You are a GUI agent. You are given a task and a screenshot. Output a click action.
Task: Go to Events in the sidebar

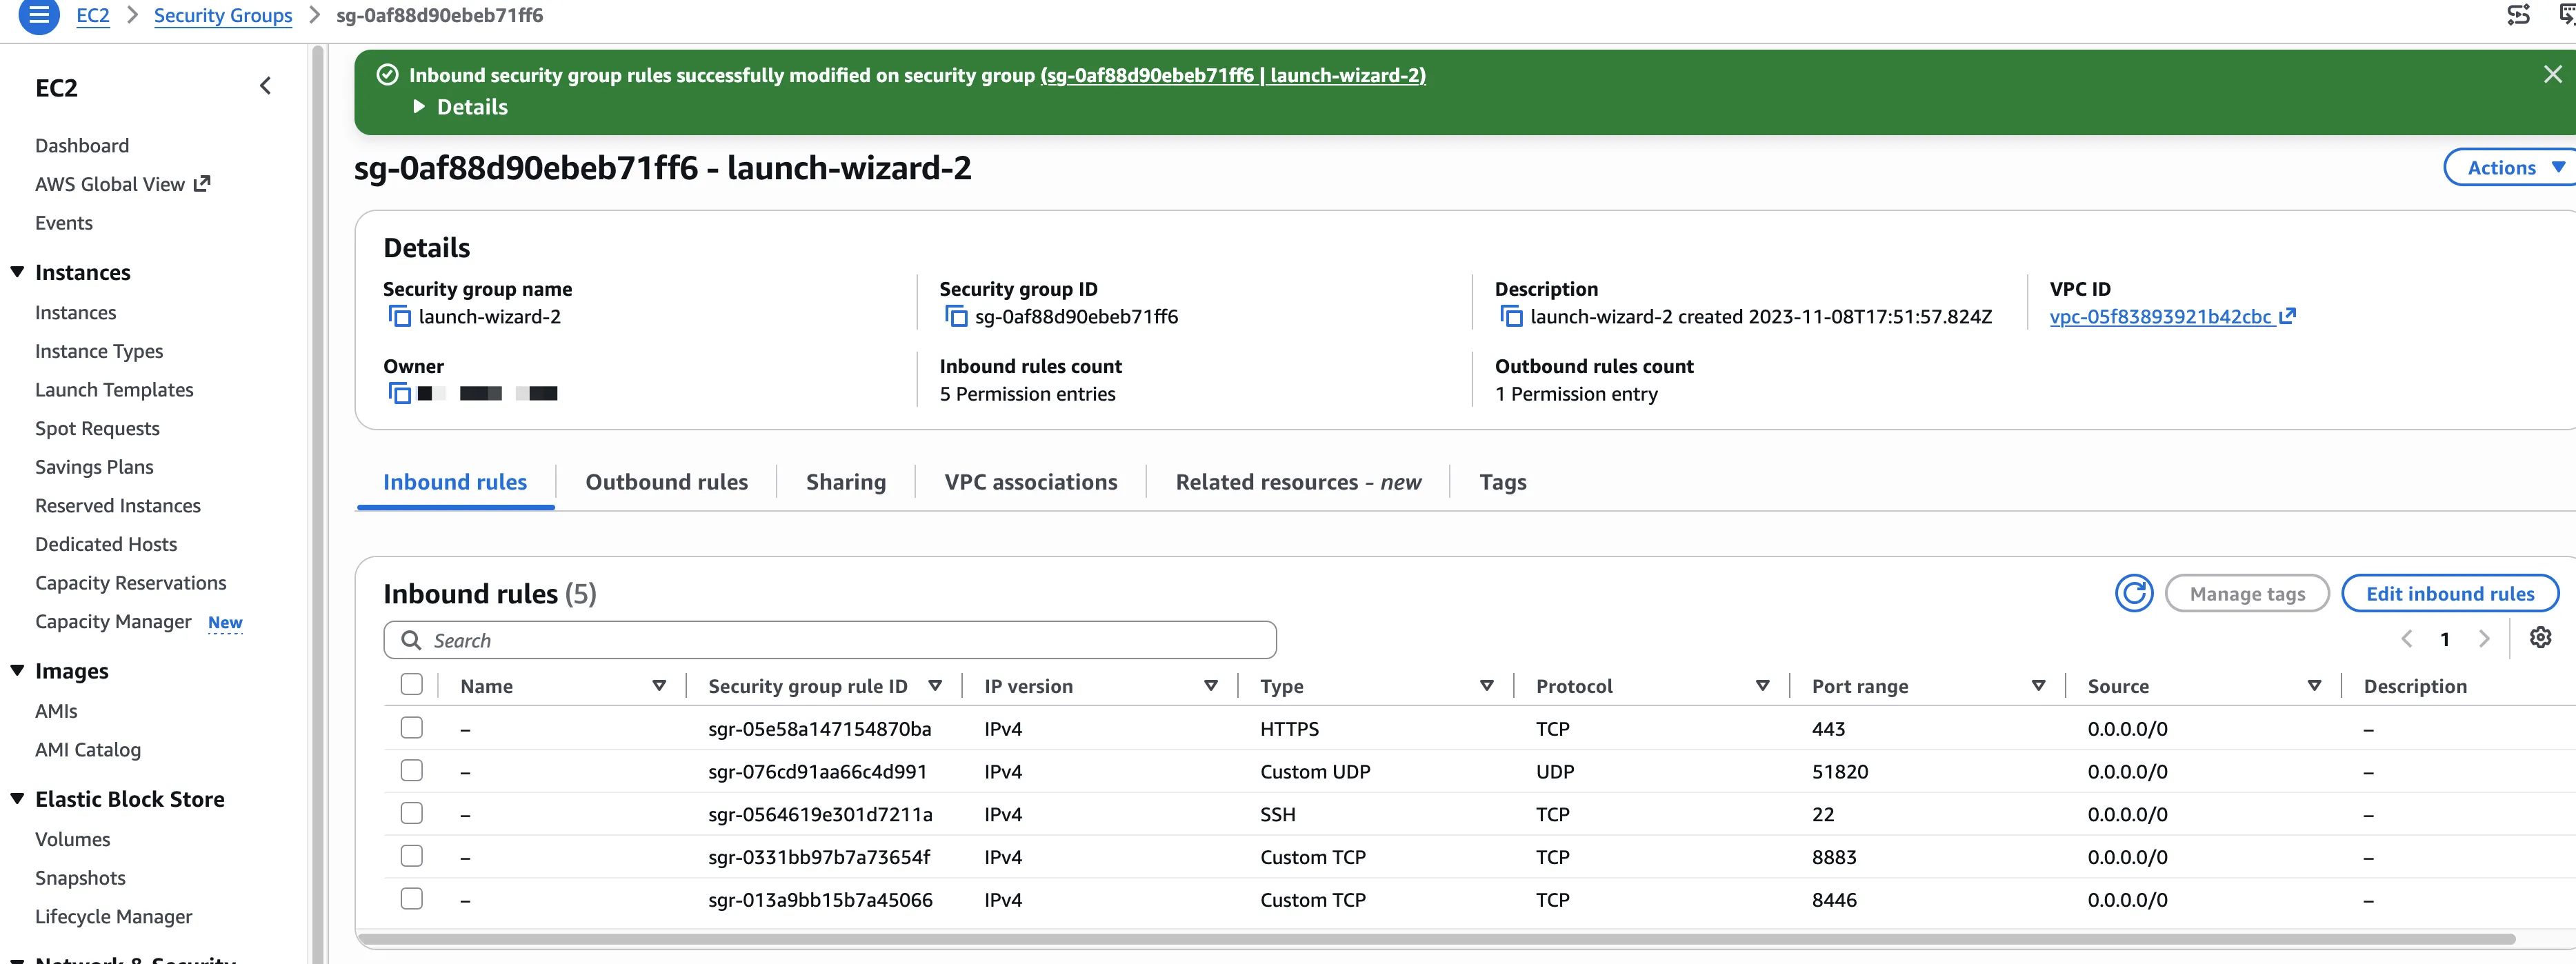coord(64,223)
